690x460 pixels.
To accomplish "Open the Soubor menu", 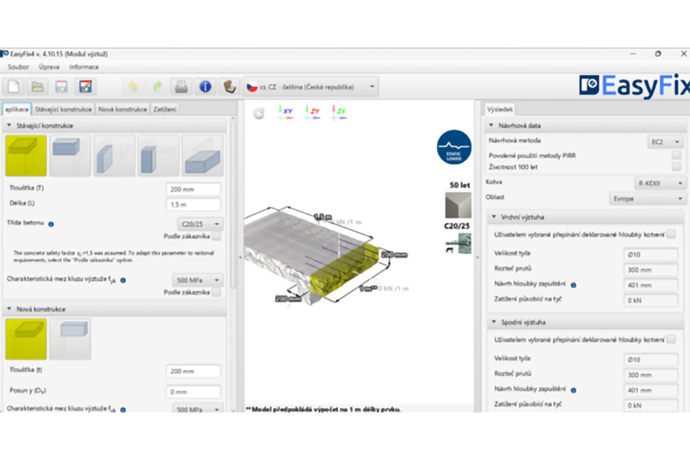I will [18, 67].
